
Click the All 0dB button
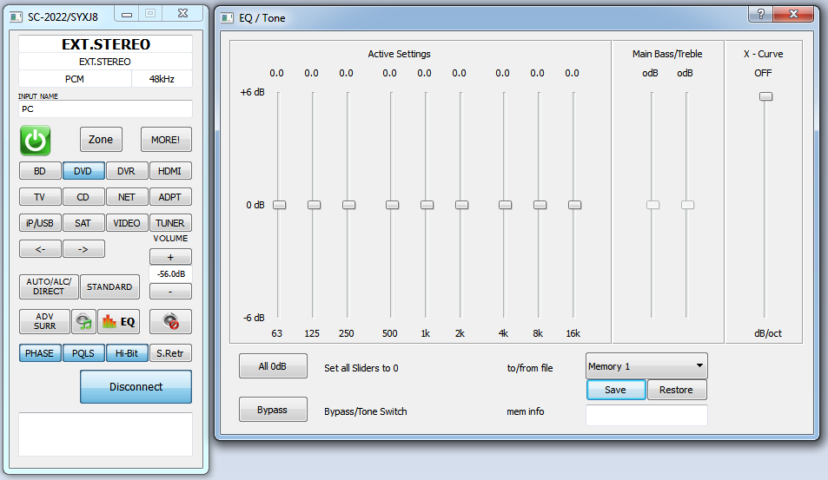(x=273, y=366)
